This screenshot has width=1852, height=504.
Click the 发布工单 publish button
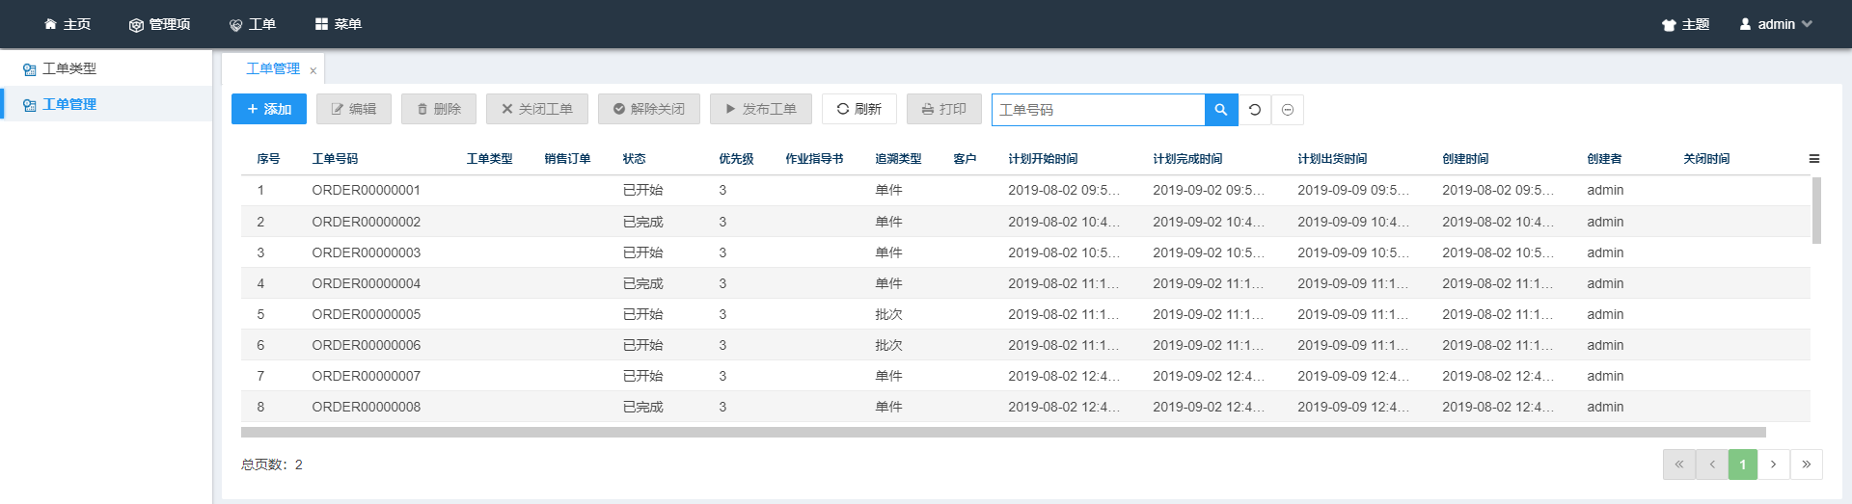pyautogui.click(x=761, y=109)
